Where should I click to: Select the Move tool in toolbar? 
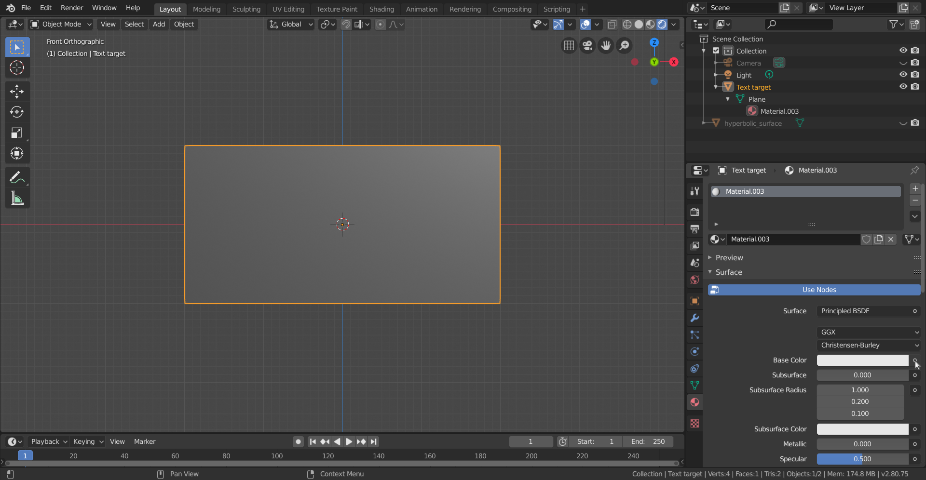click(17, 92)
